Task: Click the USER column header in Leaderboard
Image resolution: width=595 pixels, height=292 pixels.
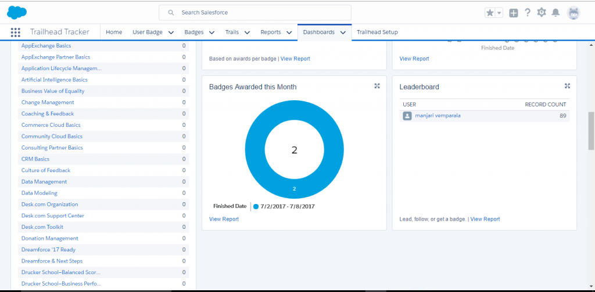Action: pos(410,105)
